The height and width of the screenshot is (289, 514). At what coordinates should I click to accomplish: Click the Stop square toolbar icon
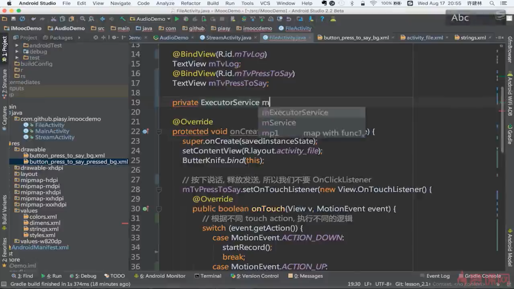click(x=222, y=19)
